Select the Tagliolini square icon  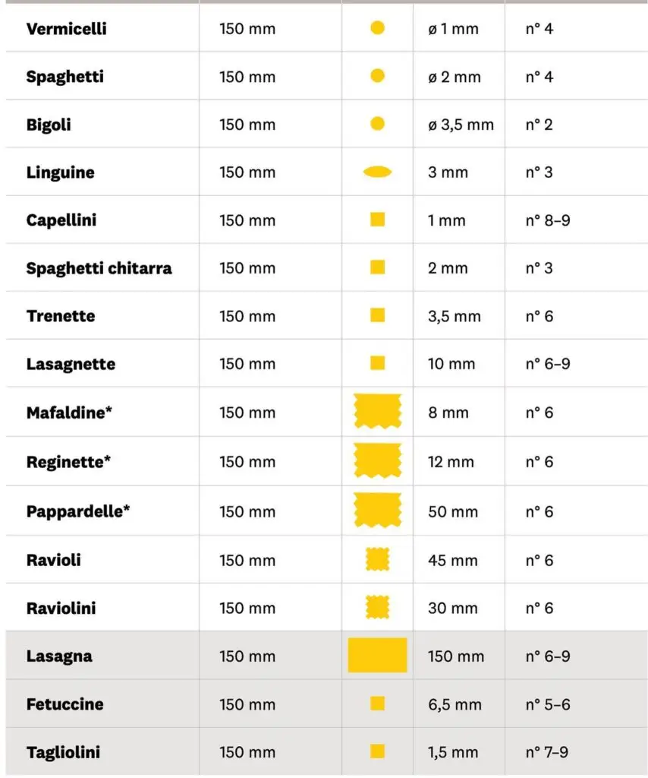377,751
